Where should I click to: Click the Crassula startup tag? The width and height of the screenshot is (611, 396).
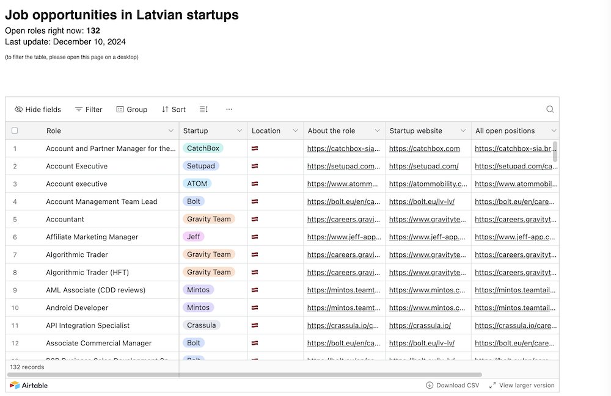(201, 325)
